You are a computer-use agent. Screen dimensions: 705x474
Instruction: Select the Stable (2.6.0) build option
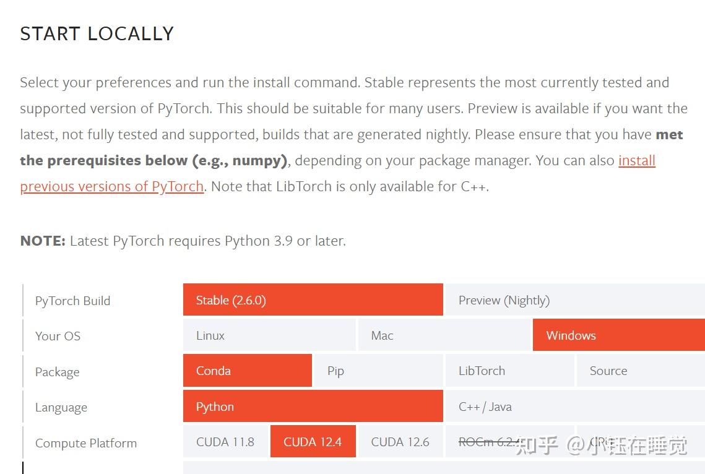click(313, 300)
